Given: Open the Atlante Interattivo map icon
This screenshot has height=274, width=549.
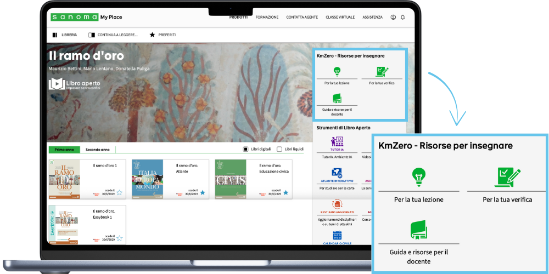Looking at the screenshot, I should pyautogui.click(x=337, y=173).
